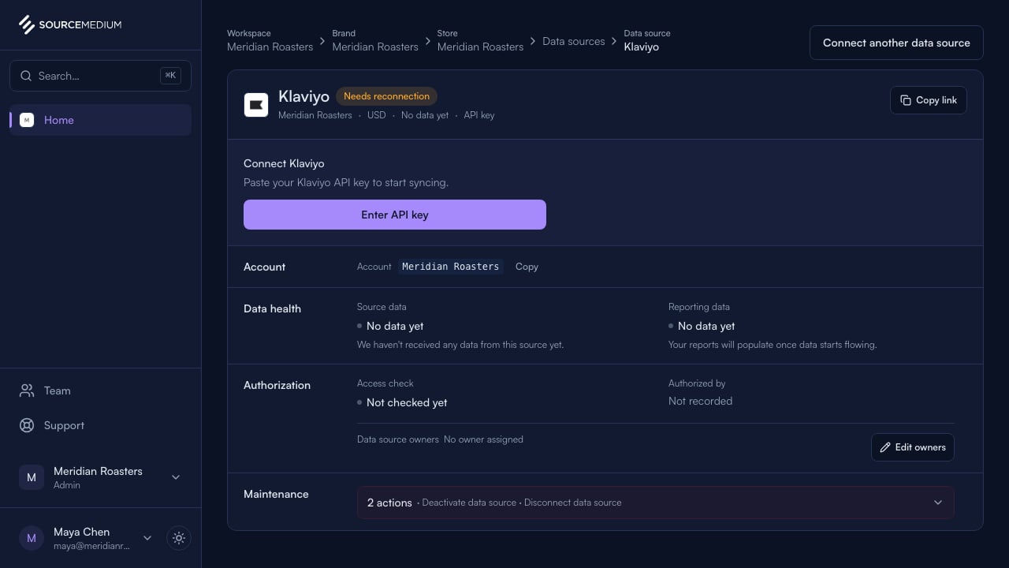Open Home in the sidebar
The image size is (1009, 568).
tap(100, 120)
